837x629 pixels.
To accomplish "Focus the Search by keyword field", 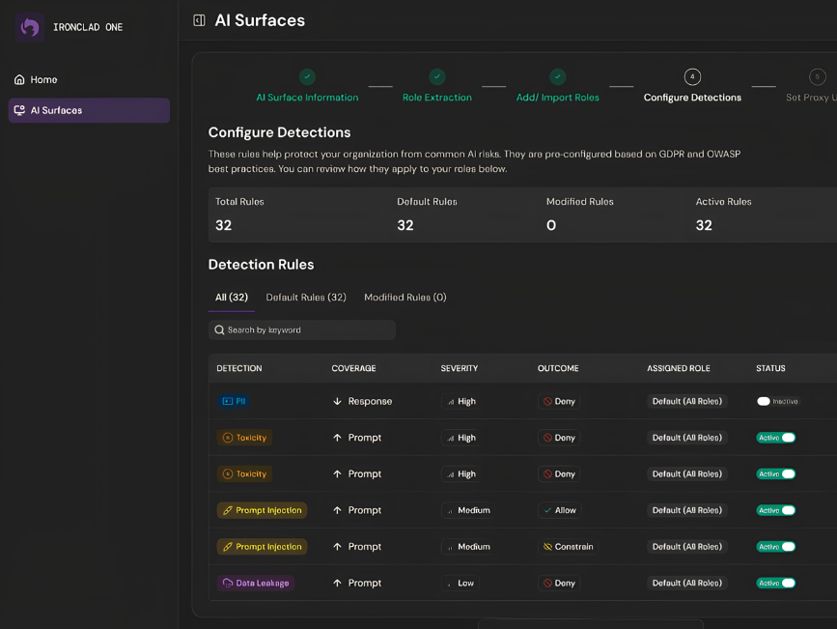I will (x=302, y=329).
